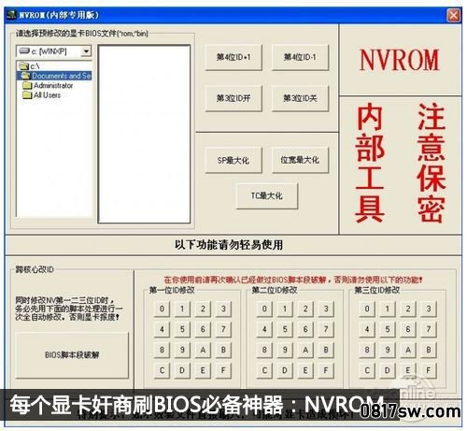Select 1 in 第二位ID修改 group
467x431 pixels.
click(285, 309)
